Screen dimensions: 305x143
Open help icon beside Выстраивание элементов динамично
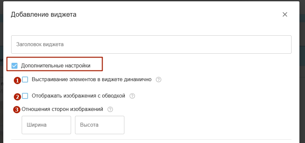point(159,80)
